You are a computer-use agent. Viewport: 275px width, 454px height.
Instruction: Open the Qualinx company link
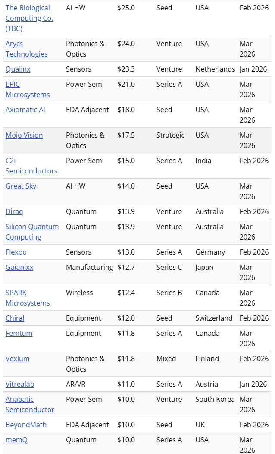(18, 69)
